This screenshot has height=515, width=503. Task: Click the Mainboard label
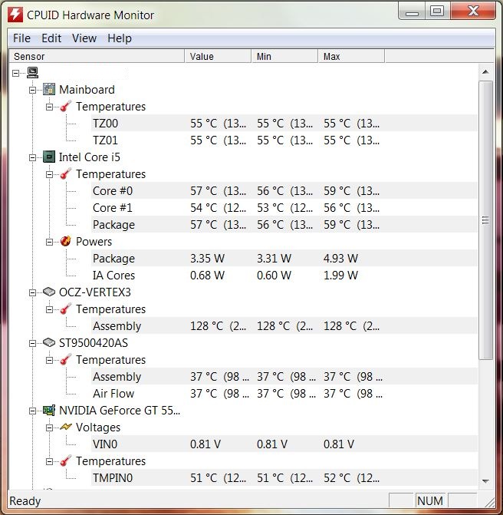point(87,89)
